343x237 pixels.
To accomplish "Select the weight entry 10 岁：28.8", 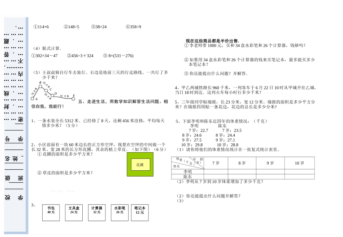I will pos(227,145).
